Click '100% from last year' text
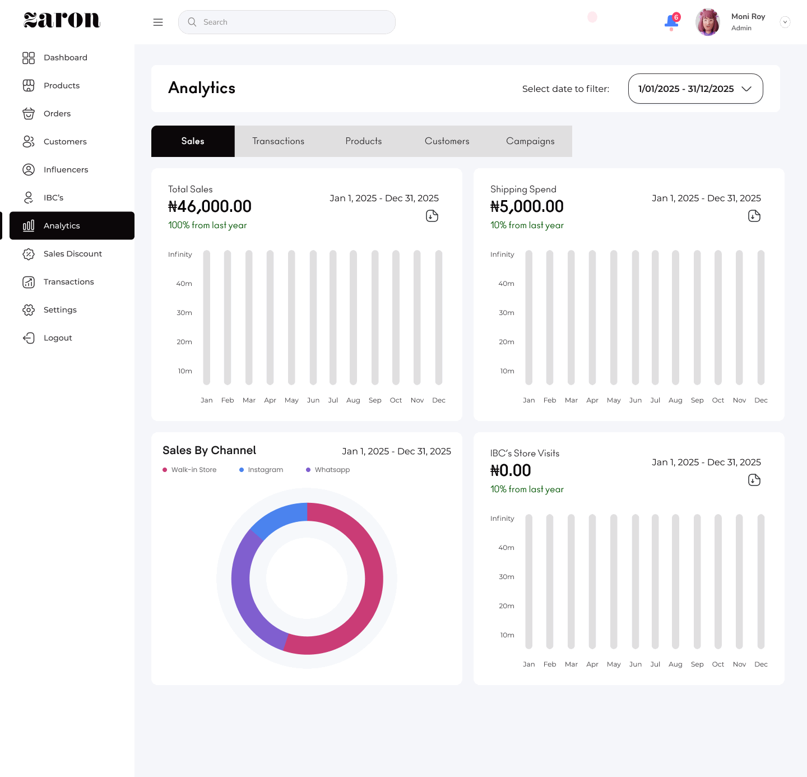The height and width of the screenshot is (777, 807). point(207,225)
